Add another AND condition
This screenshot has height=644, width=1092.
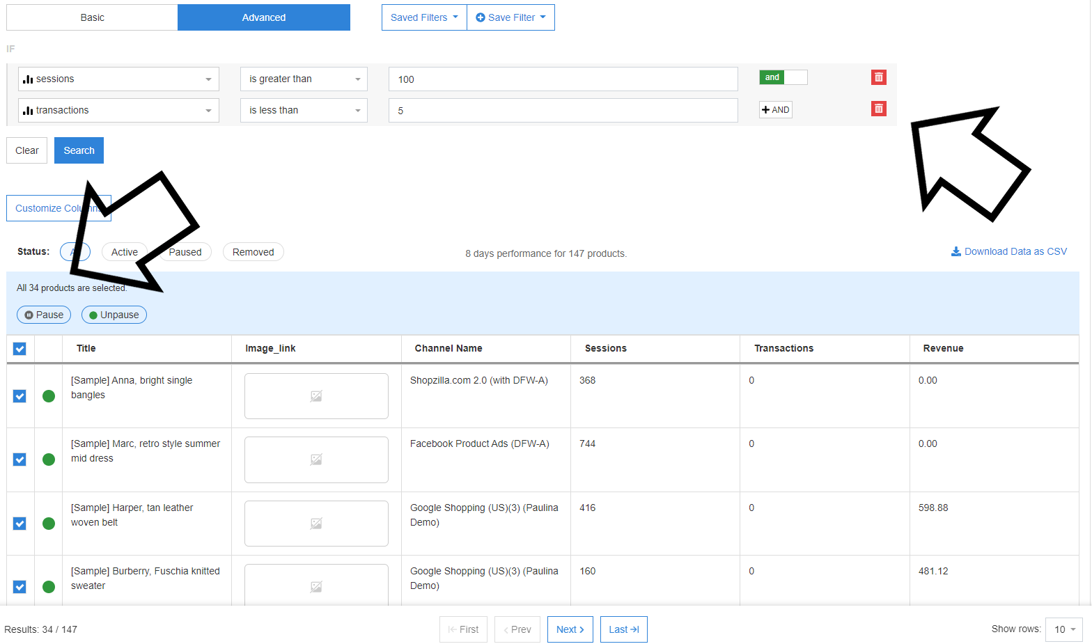(776, 109)
